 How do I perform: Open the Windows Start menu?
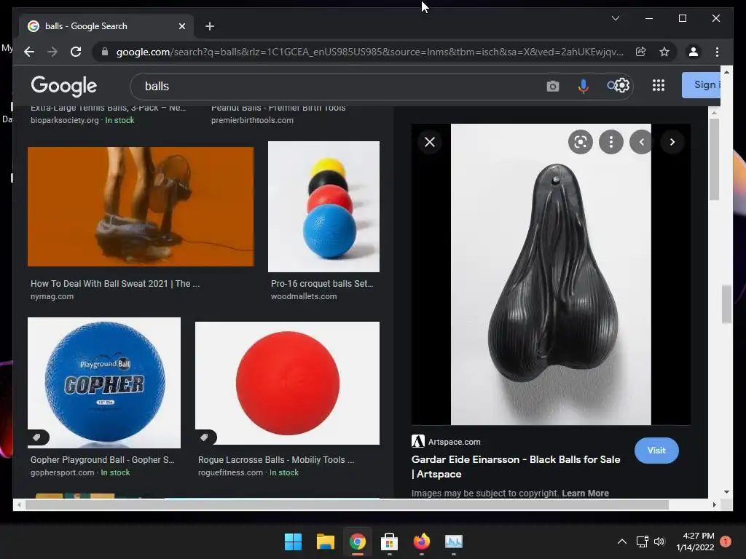(x=293, y=542)
